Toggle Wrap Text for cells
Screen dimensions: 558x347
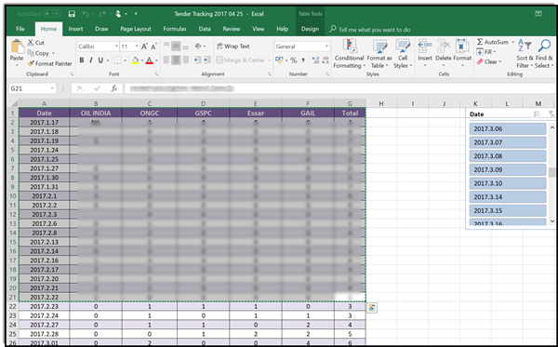coord(233,47)
